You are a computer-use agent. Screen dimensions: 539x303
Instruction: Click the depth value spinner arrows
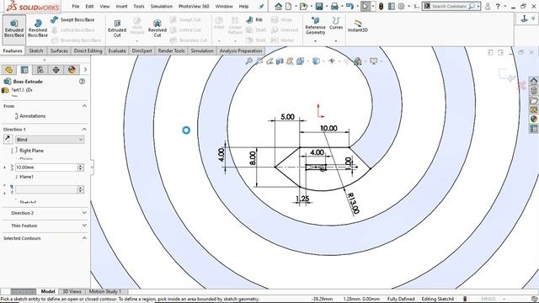(x=81, y=167)
